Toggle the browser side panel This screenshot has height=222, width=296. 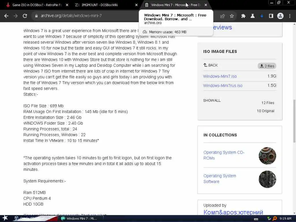click(x=271, y=16)
